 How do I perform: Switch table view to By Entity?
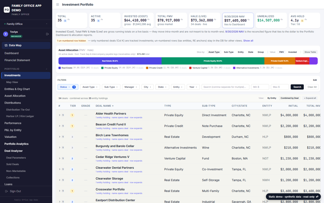click(x=272, y=98)
